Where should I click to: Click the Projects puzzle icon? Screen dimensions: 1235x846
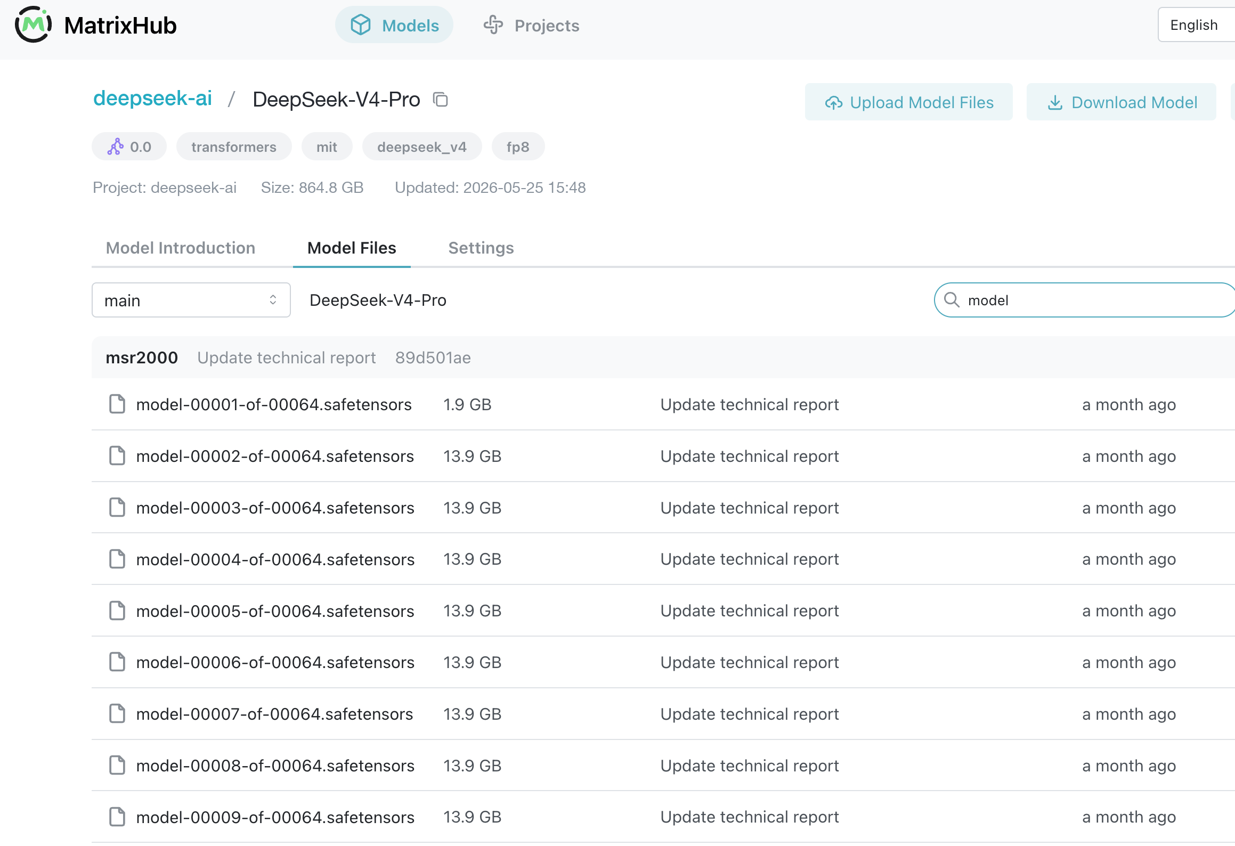coord(493,25)
